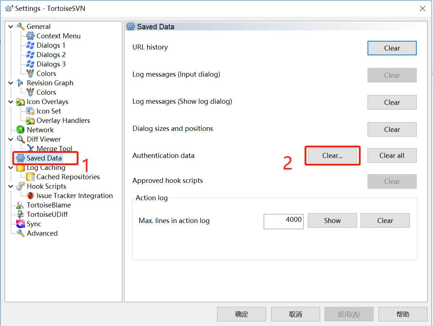Click the Saved Data gear icon in tree
The width and height of the screenshot is (433, 326).
coord(20,158)
